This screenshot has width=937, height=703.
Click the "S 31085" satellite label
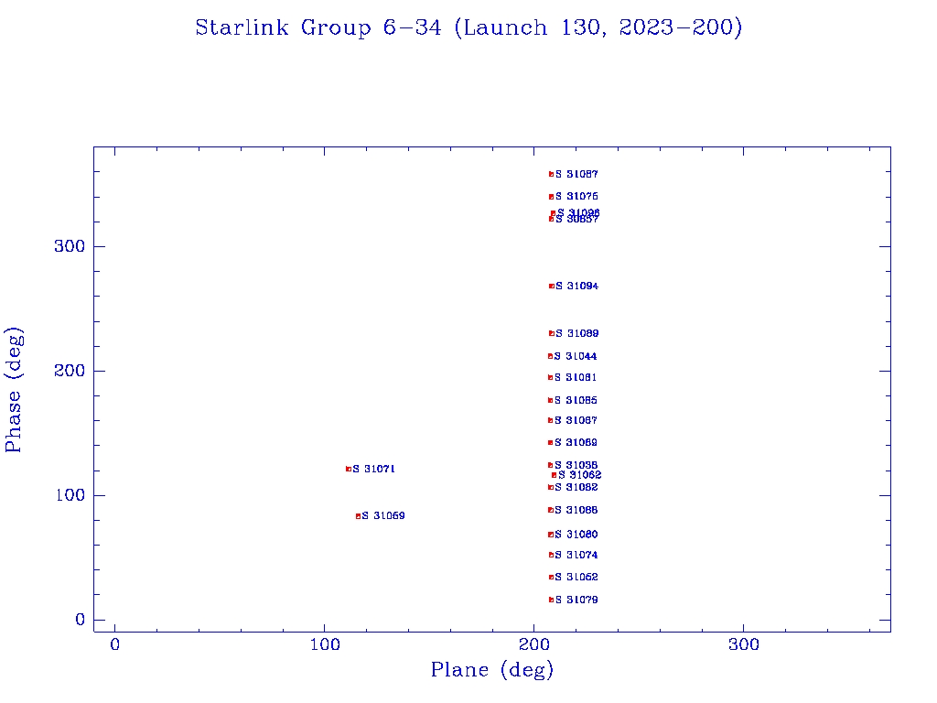coord(576,401)
